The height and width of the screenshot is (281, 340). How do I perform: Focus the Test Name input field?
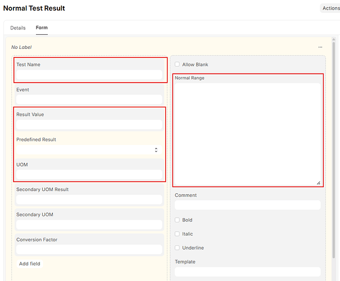point(89,75)
